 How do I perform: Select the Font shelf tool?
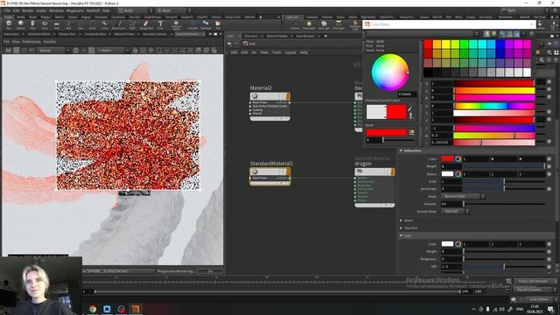pos(160,24)
